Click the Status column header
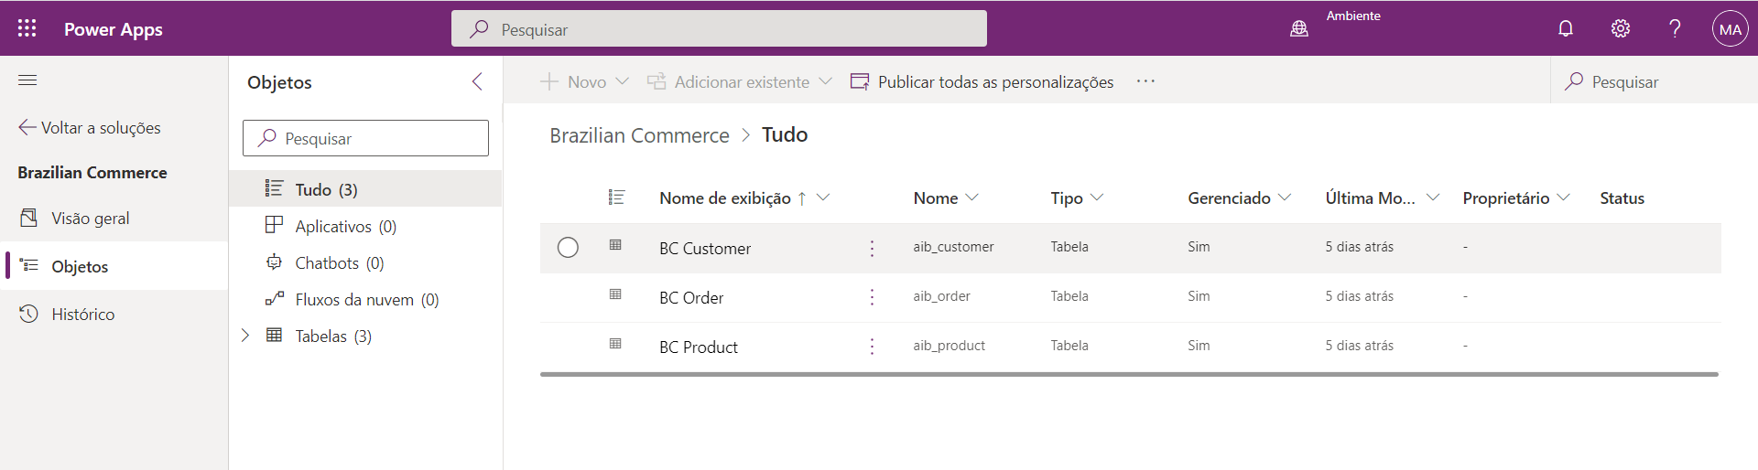Screen dimensions: 1758x470 (1622, 198)
